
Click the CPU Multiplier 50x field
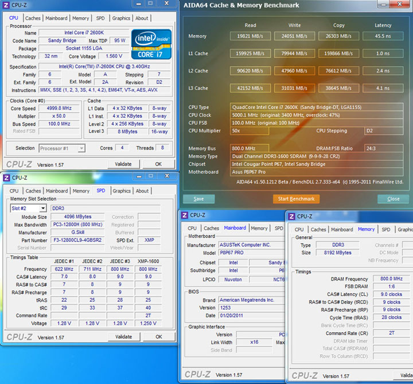pos(250,131)
